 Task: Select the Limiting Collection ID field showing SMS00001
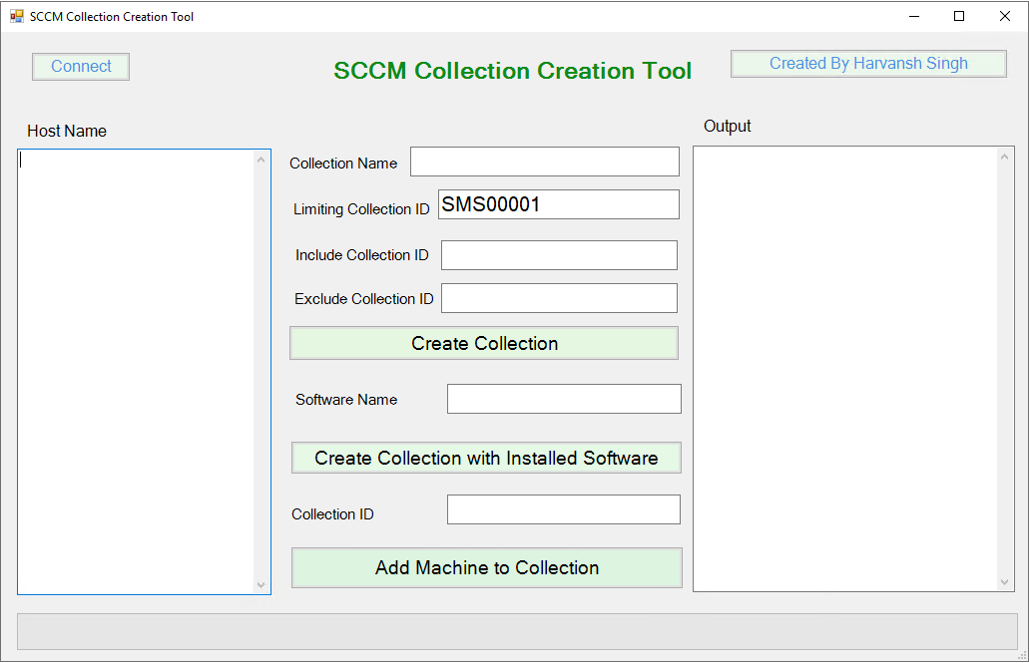click(x=558, y=204)
